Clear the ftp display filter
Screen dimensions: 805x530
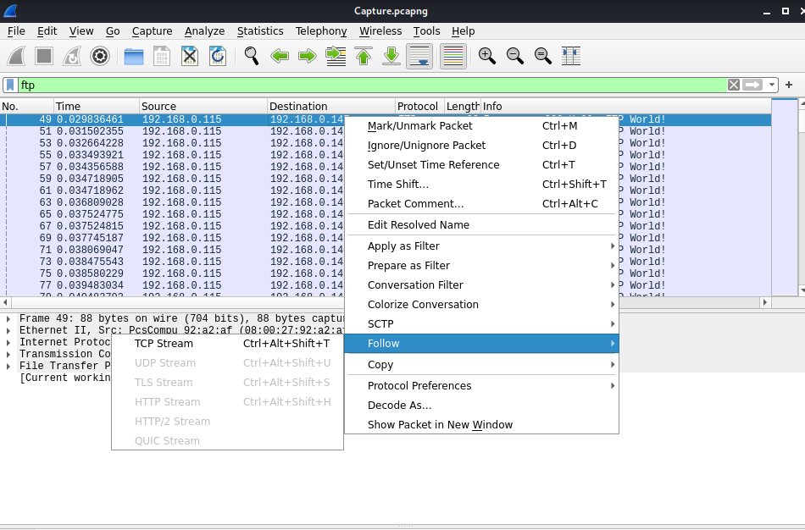coord(732,85)
